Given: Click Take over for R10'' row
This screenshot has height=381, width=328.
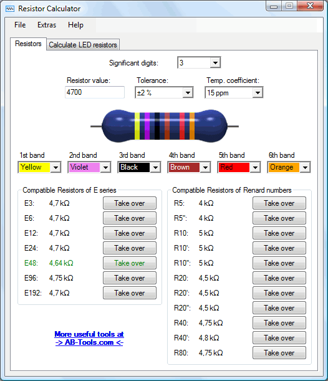Looking at the screenshot, I should coord(279,263).
